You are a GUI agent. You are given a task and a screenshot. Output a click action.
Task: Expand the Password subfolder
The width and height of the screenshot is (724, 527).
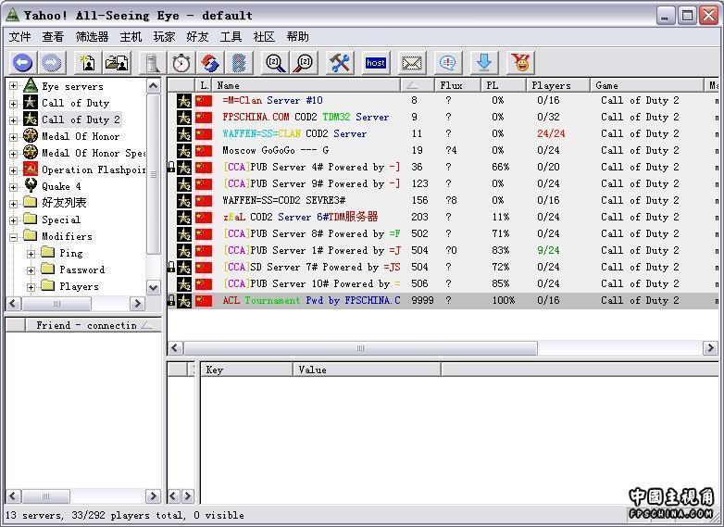31,270
